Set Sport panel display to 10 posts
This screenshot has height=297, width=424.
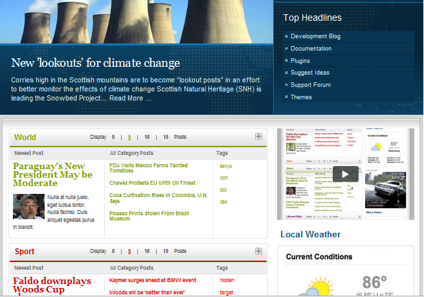147,251
